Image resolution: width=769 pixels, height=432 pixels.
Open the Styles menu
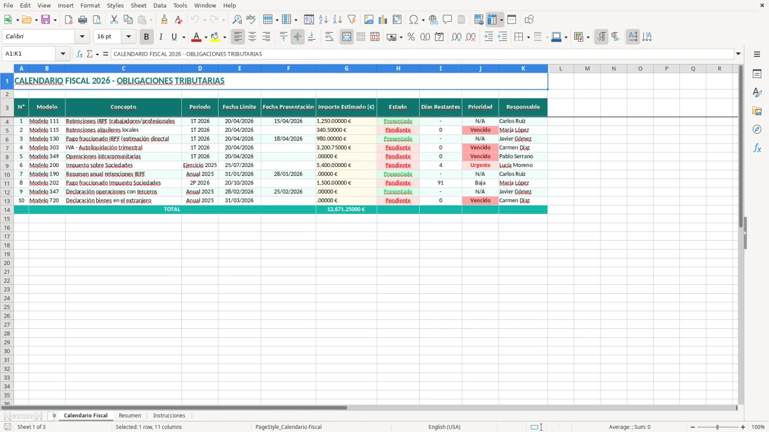[115, 5]
